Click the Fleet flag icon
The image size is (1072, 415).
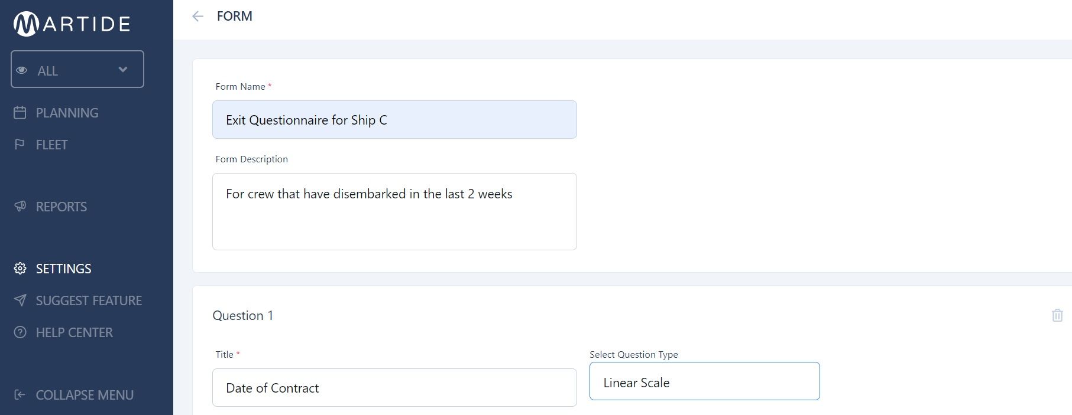[x=20, y=144]
